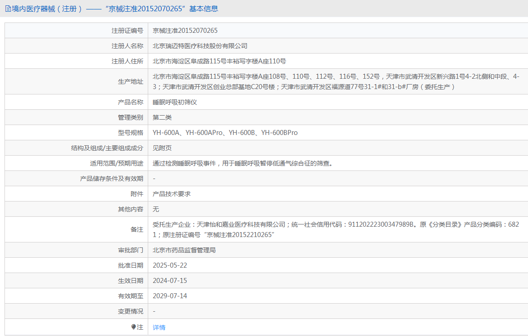Click the 注册人住所 label
The width and height of the screenshot is (528, 336).
tap(127, 61)
